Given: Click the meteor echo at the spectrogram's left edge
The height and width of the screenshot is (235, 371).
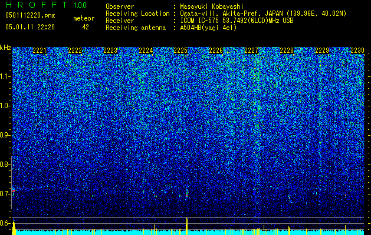Looking at the screenshot, I should [x=14, y=190].
